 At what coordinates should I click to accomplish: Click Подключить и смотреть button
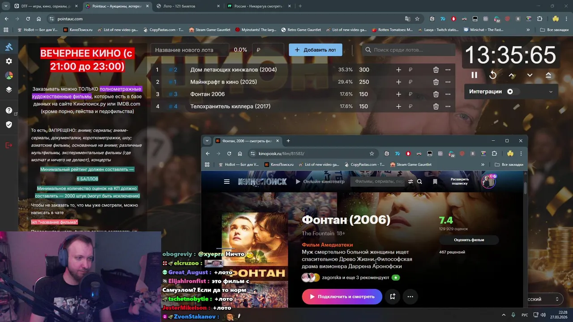[x=342, y=297]
